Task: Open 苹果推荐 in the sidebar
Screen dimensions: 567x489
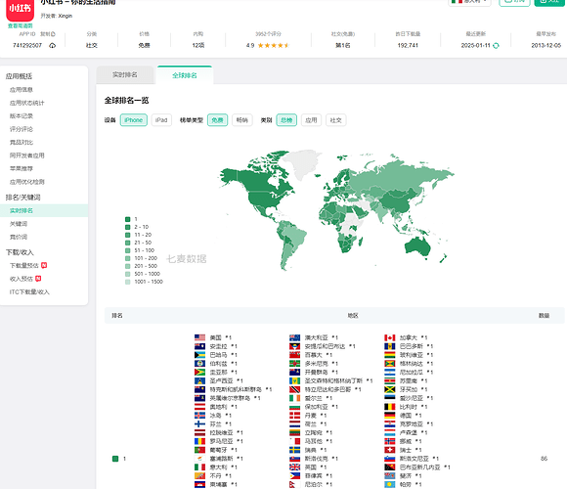Action: pos(22,168)
